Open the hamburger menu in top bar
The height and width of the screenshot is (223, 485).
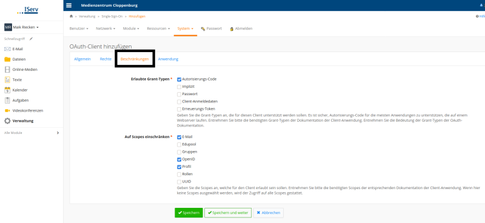69,5
